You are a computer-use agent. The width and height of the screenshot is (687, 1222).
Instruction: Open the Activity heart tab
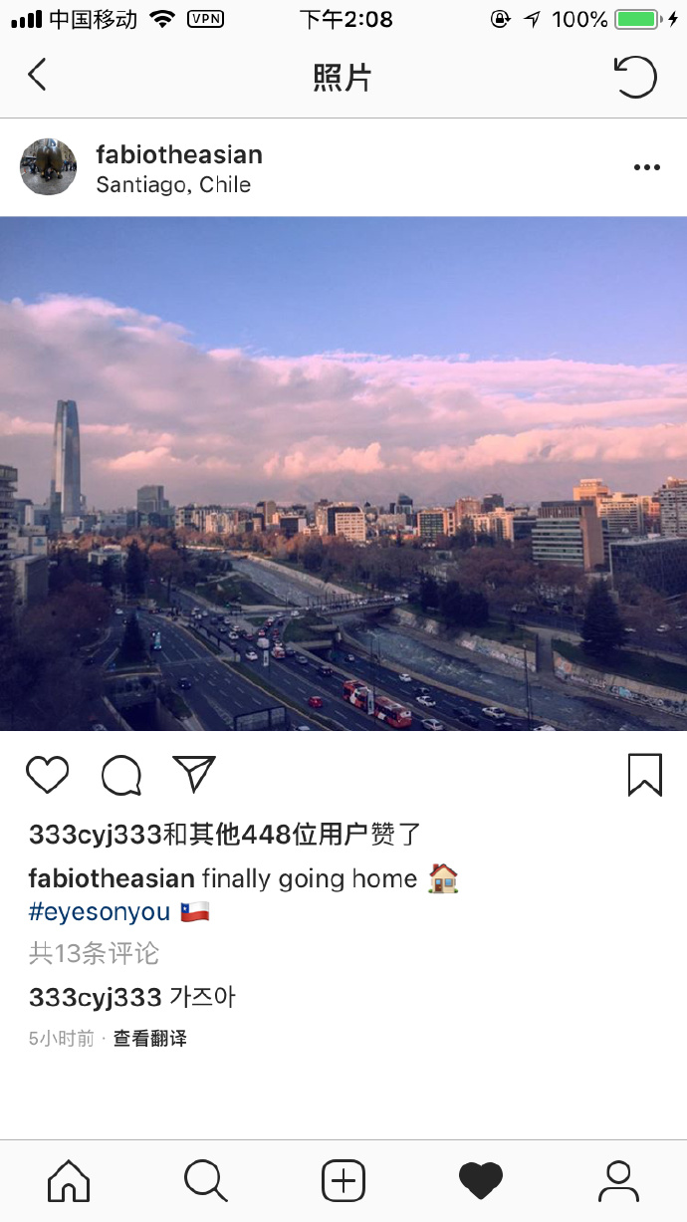coord(481,1181)
